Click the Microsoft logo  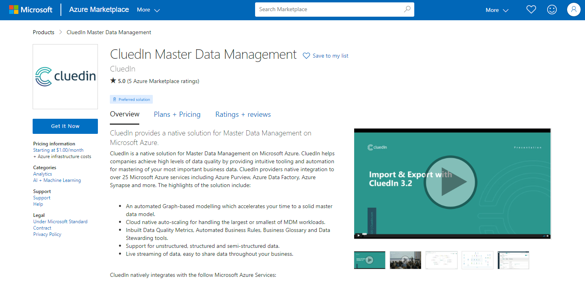[x=31, y=10]
